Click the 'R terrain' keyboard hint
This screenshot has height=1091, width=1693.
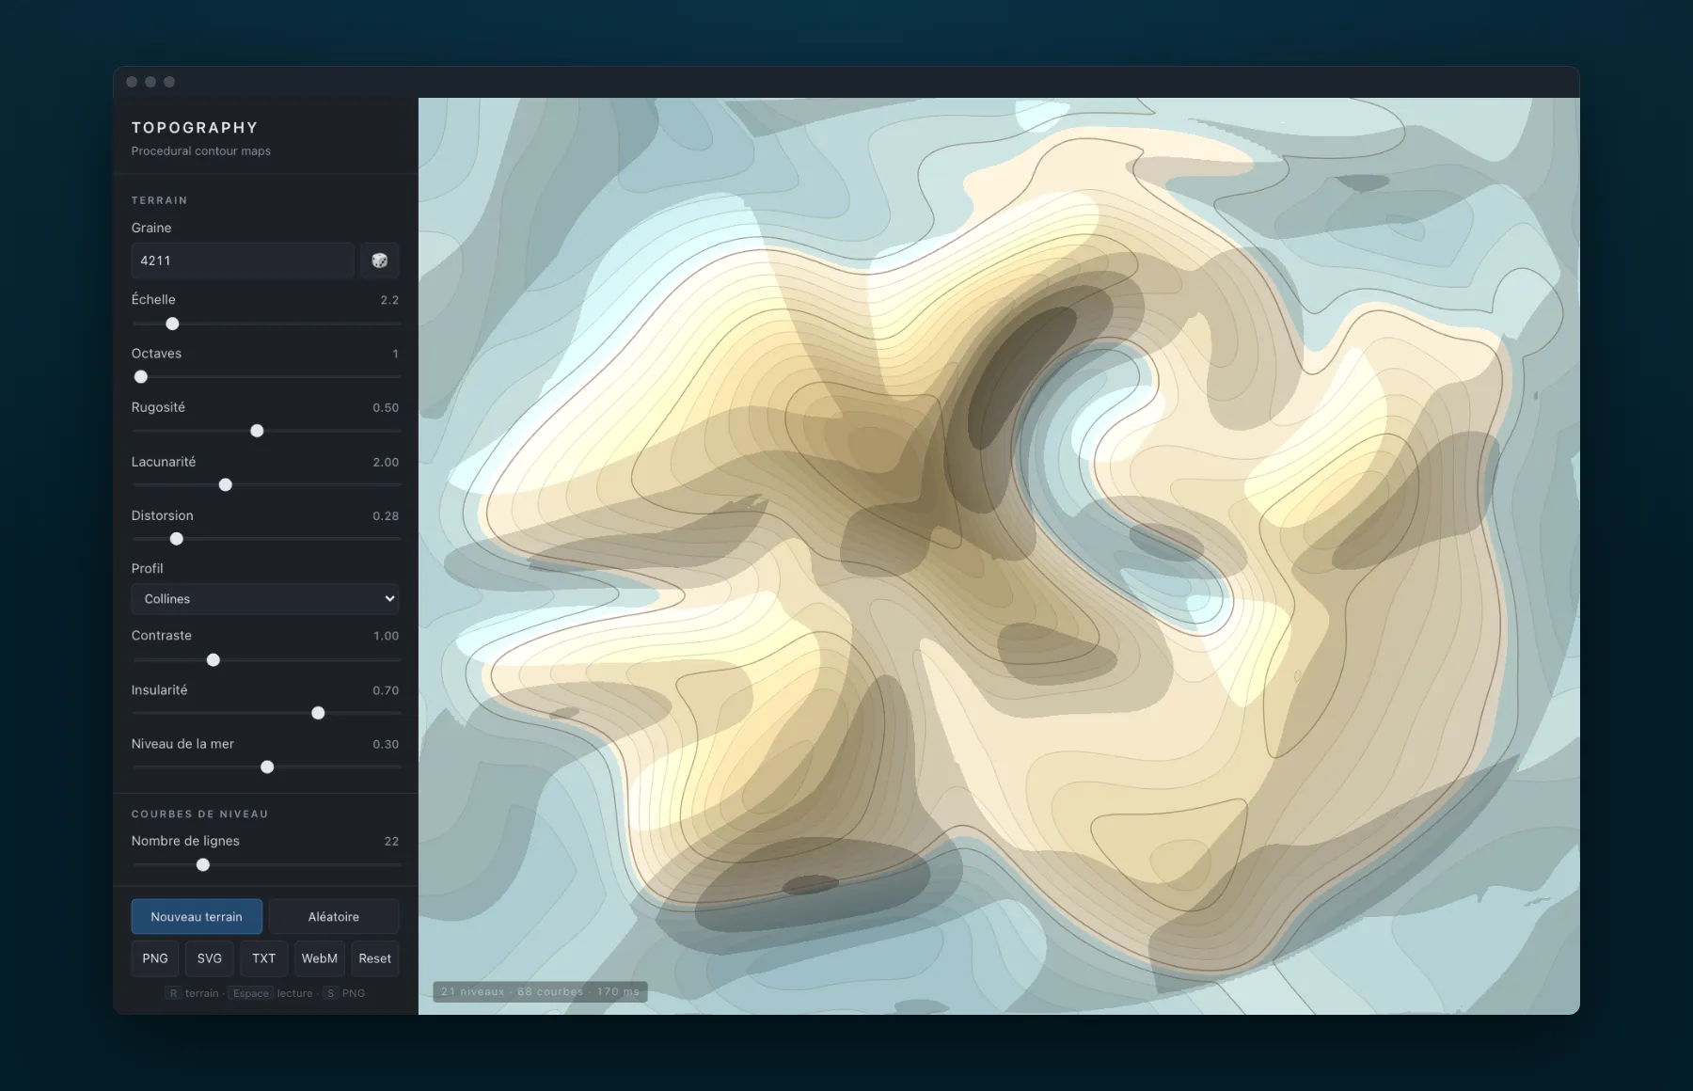[193, 993]
